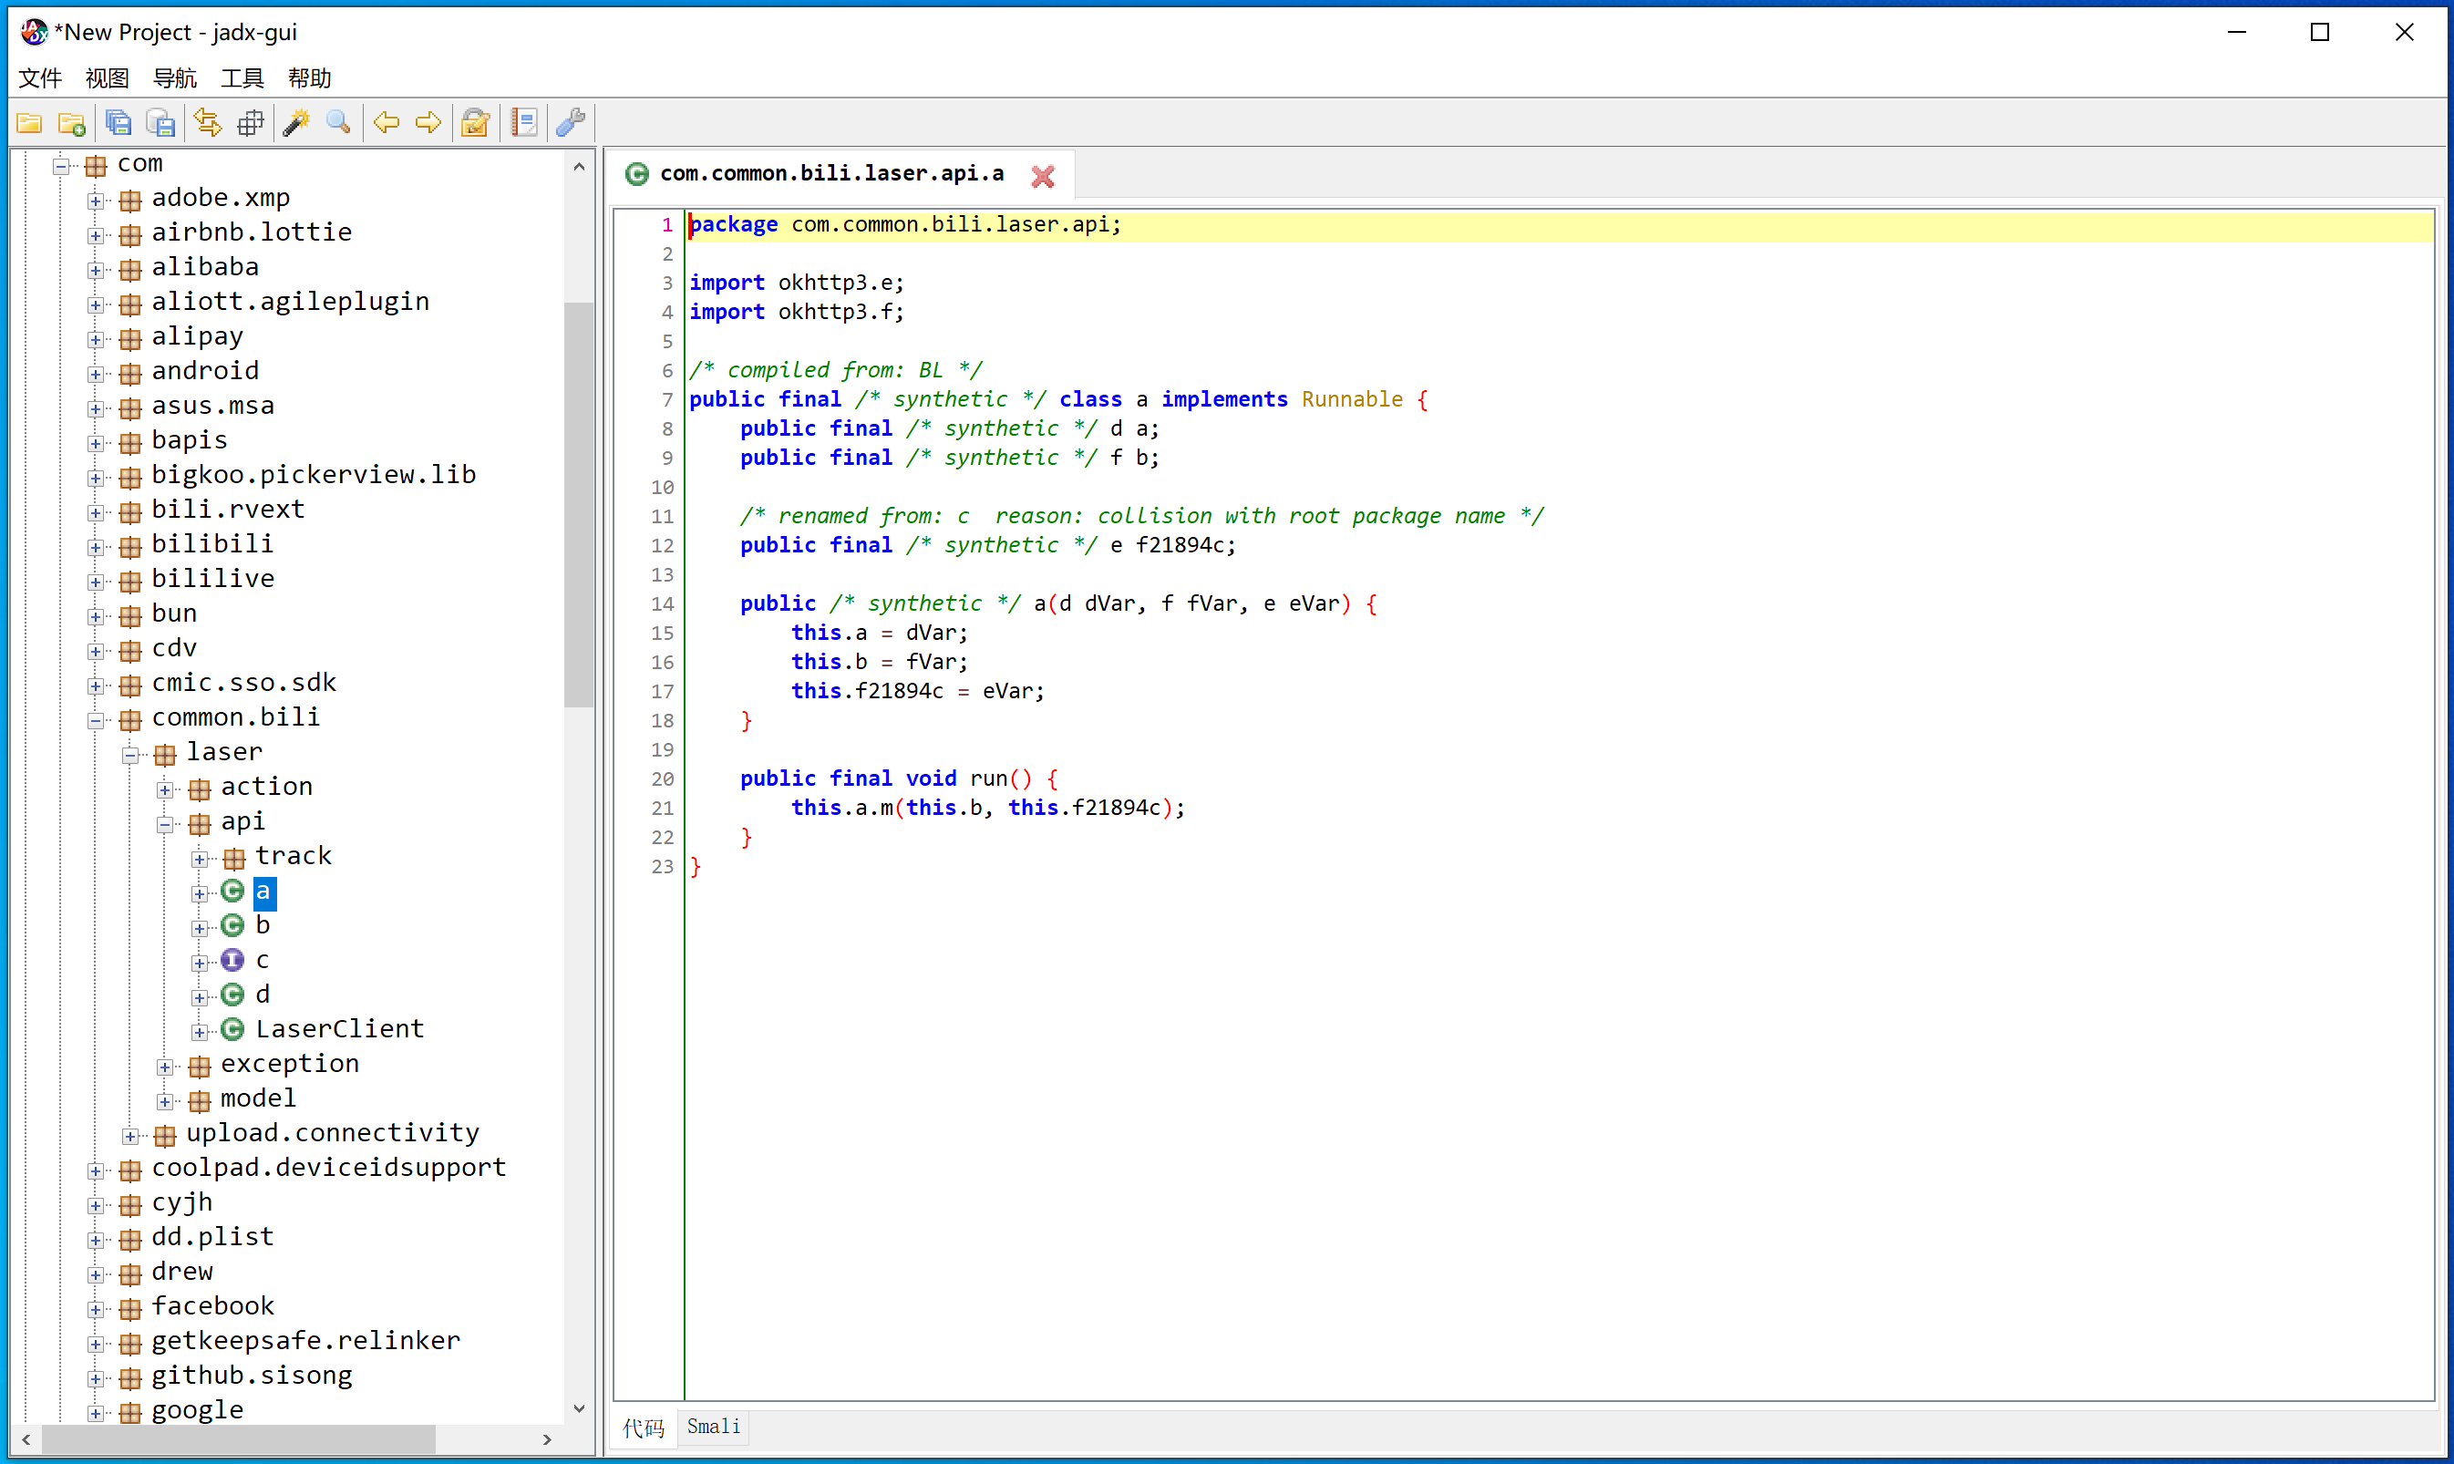Close the com.common.bili.laser.api.a tab
This screenshot has height=1464, width=2454.
(1043, 176)
